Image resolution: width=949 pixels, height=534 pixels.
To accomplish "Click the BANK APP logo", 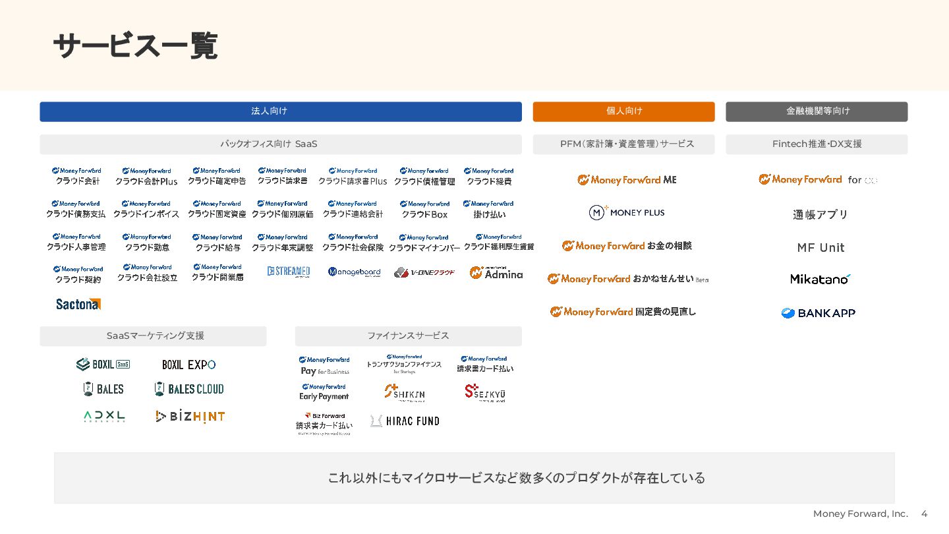I will pyautogui.click(x=818, y=313).
